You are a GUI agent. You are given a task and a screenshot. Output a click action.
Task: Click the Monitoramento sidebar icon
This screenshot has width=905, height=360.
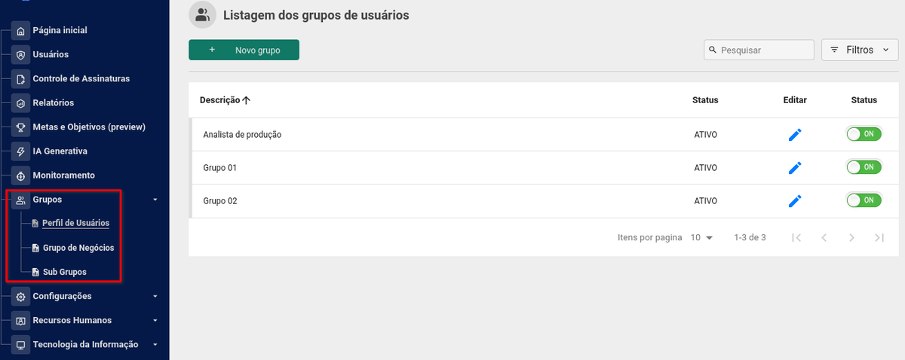21,175
